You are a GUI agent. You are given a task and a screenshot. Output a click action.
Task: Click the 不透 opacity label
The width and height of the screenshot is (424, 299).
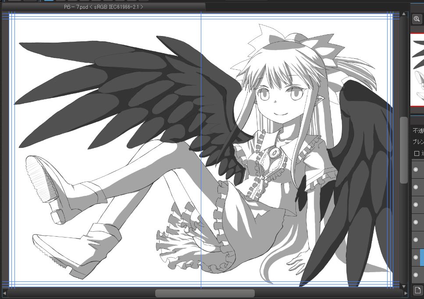click(x=418, y=131)
